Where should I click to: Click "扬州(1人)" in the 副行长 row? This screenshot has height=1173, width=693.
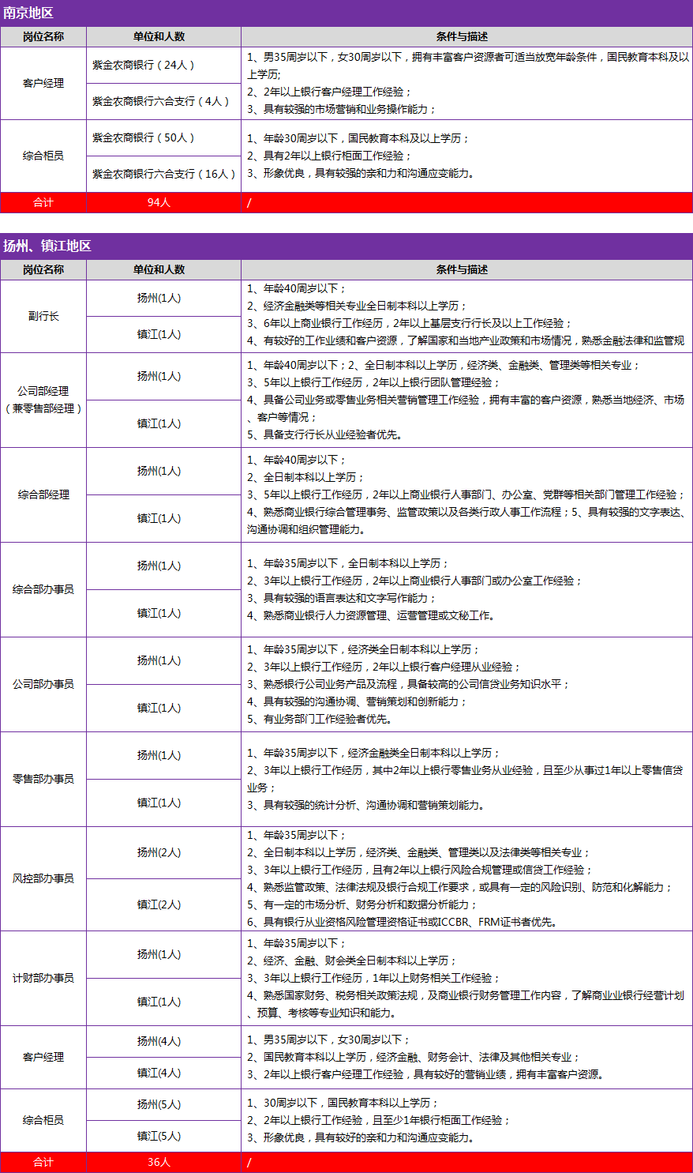tap(159, 298)
